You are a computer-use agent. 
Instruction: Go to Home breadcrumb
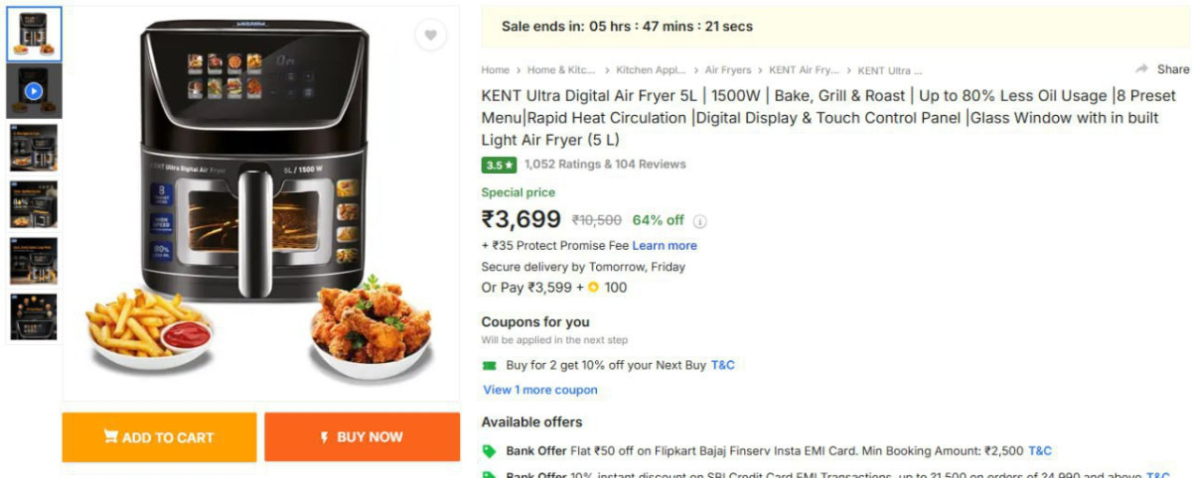[x=495, y=70]
